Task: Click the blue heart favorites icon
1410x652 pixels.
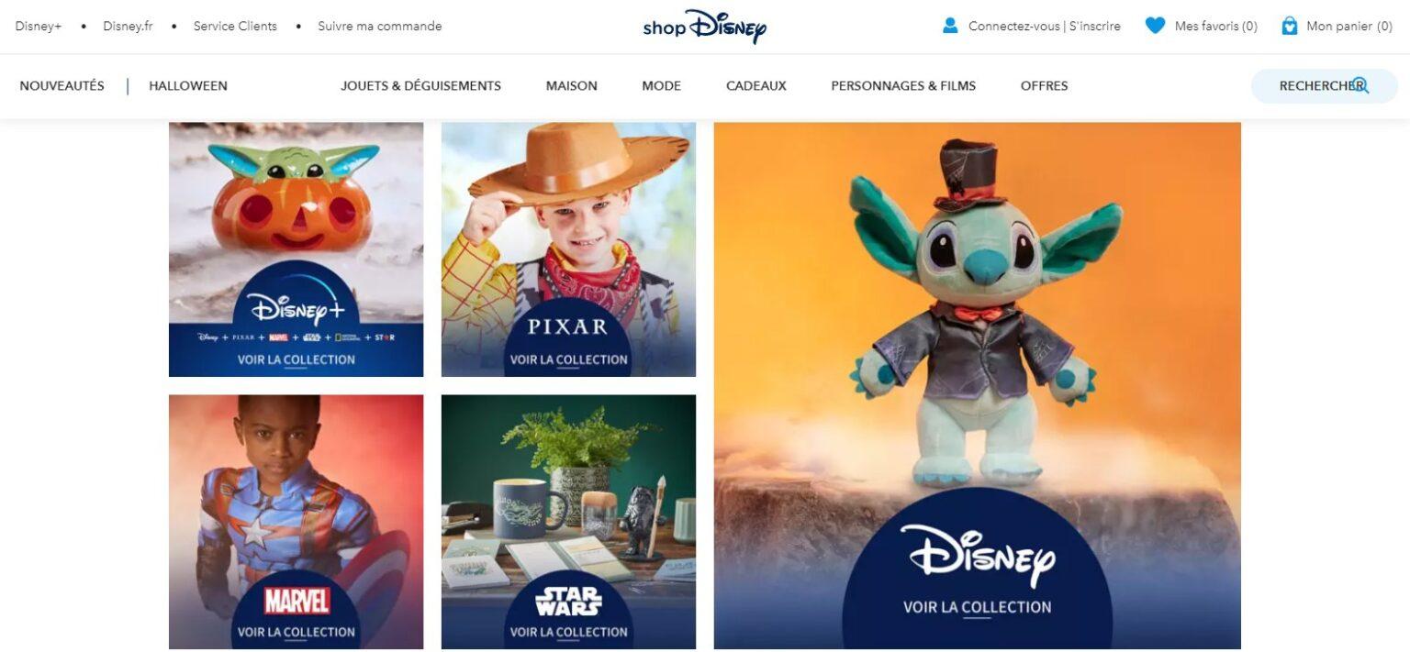Action: [1155, 26]
